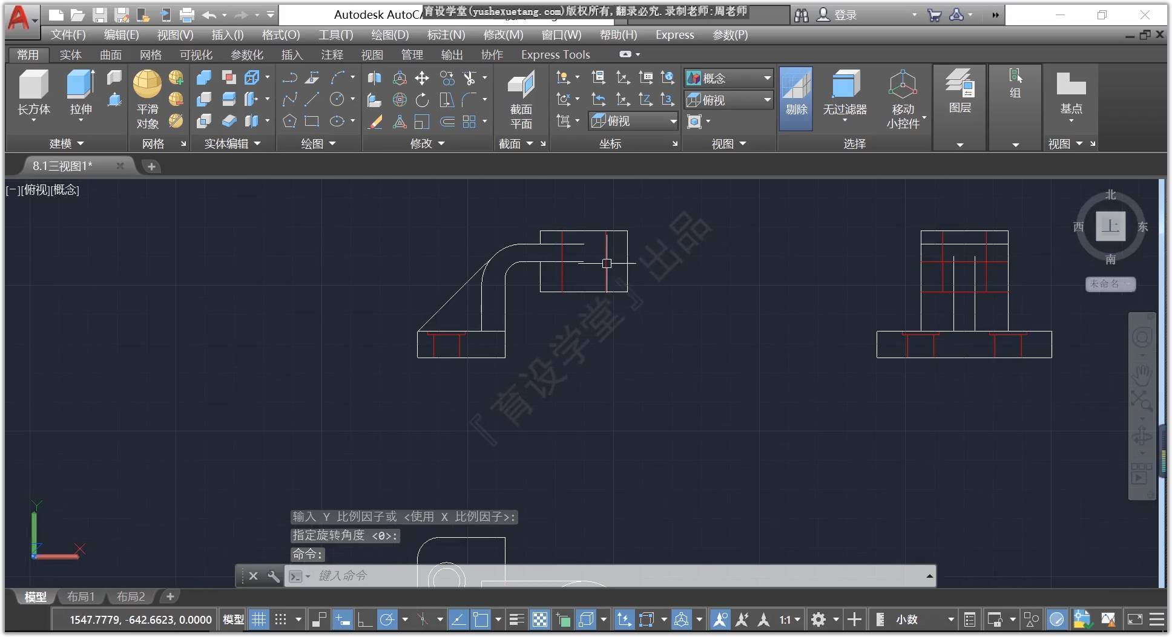
Task: Click the Undo arrow icon
Action: coord(209,15)
